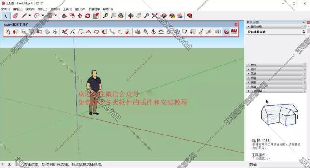310x168 pixels.
Task: Open the ruby Extension Manager
Action: point(189,16)
